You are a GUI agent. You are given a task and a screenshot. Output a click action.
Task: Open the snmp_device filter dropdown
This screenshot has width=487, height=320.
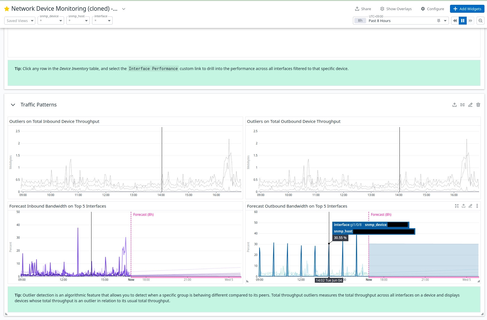point(51,21)
